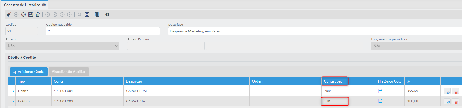Click the Adicionar Conta button
Screen dimensions: 462x108
(29, 72)
